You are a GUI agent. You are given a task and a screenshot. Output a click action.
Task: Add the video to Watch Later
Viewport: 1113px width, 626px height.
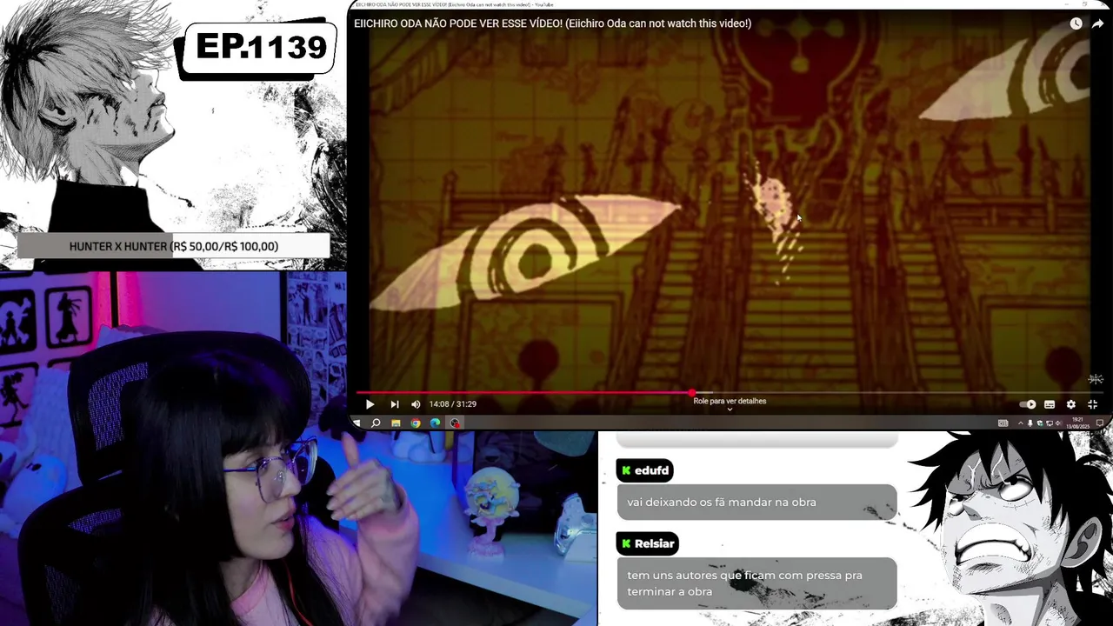tap(1076, 23)
